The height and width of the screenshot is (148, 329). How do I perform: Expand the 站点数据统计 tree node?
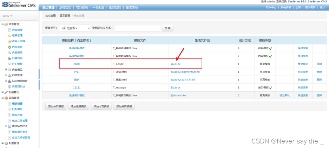coord(6,81)
